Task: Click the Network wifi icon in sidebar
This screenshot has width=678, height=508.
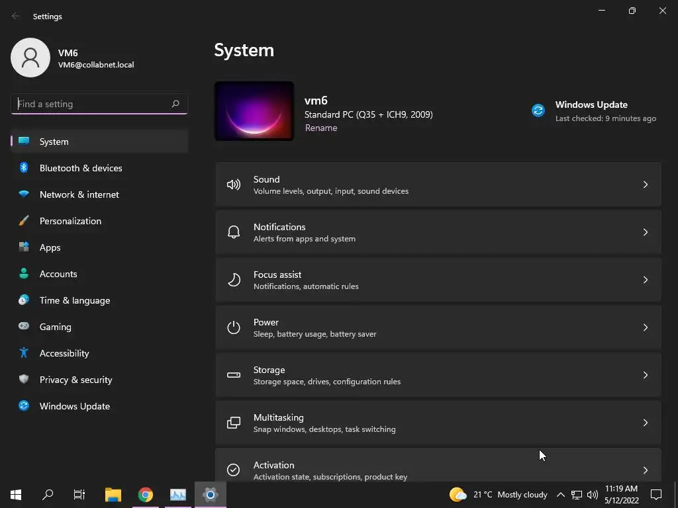Action: coord(24,194)
